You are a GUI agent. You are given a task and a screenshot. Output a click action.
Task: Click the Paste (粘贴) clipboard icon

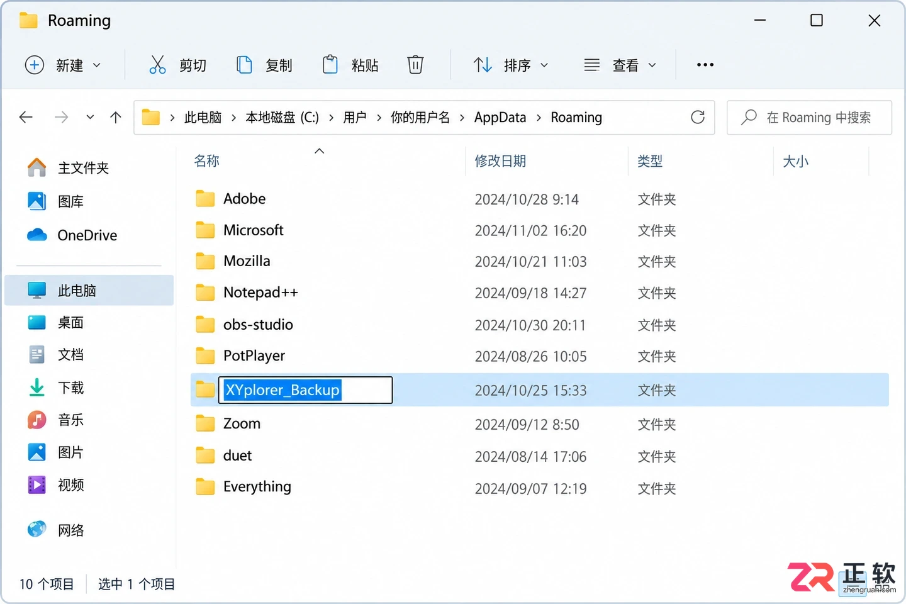coord(330,65)
